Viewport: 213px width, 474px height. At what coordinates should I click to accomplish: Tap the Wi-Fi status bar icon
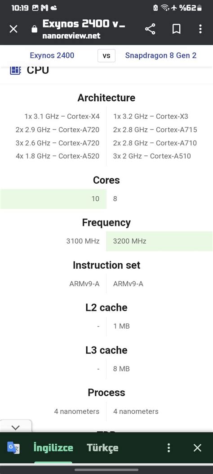(x=165, y=8)
